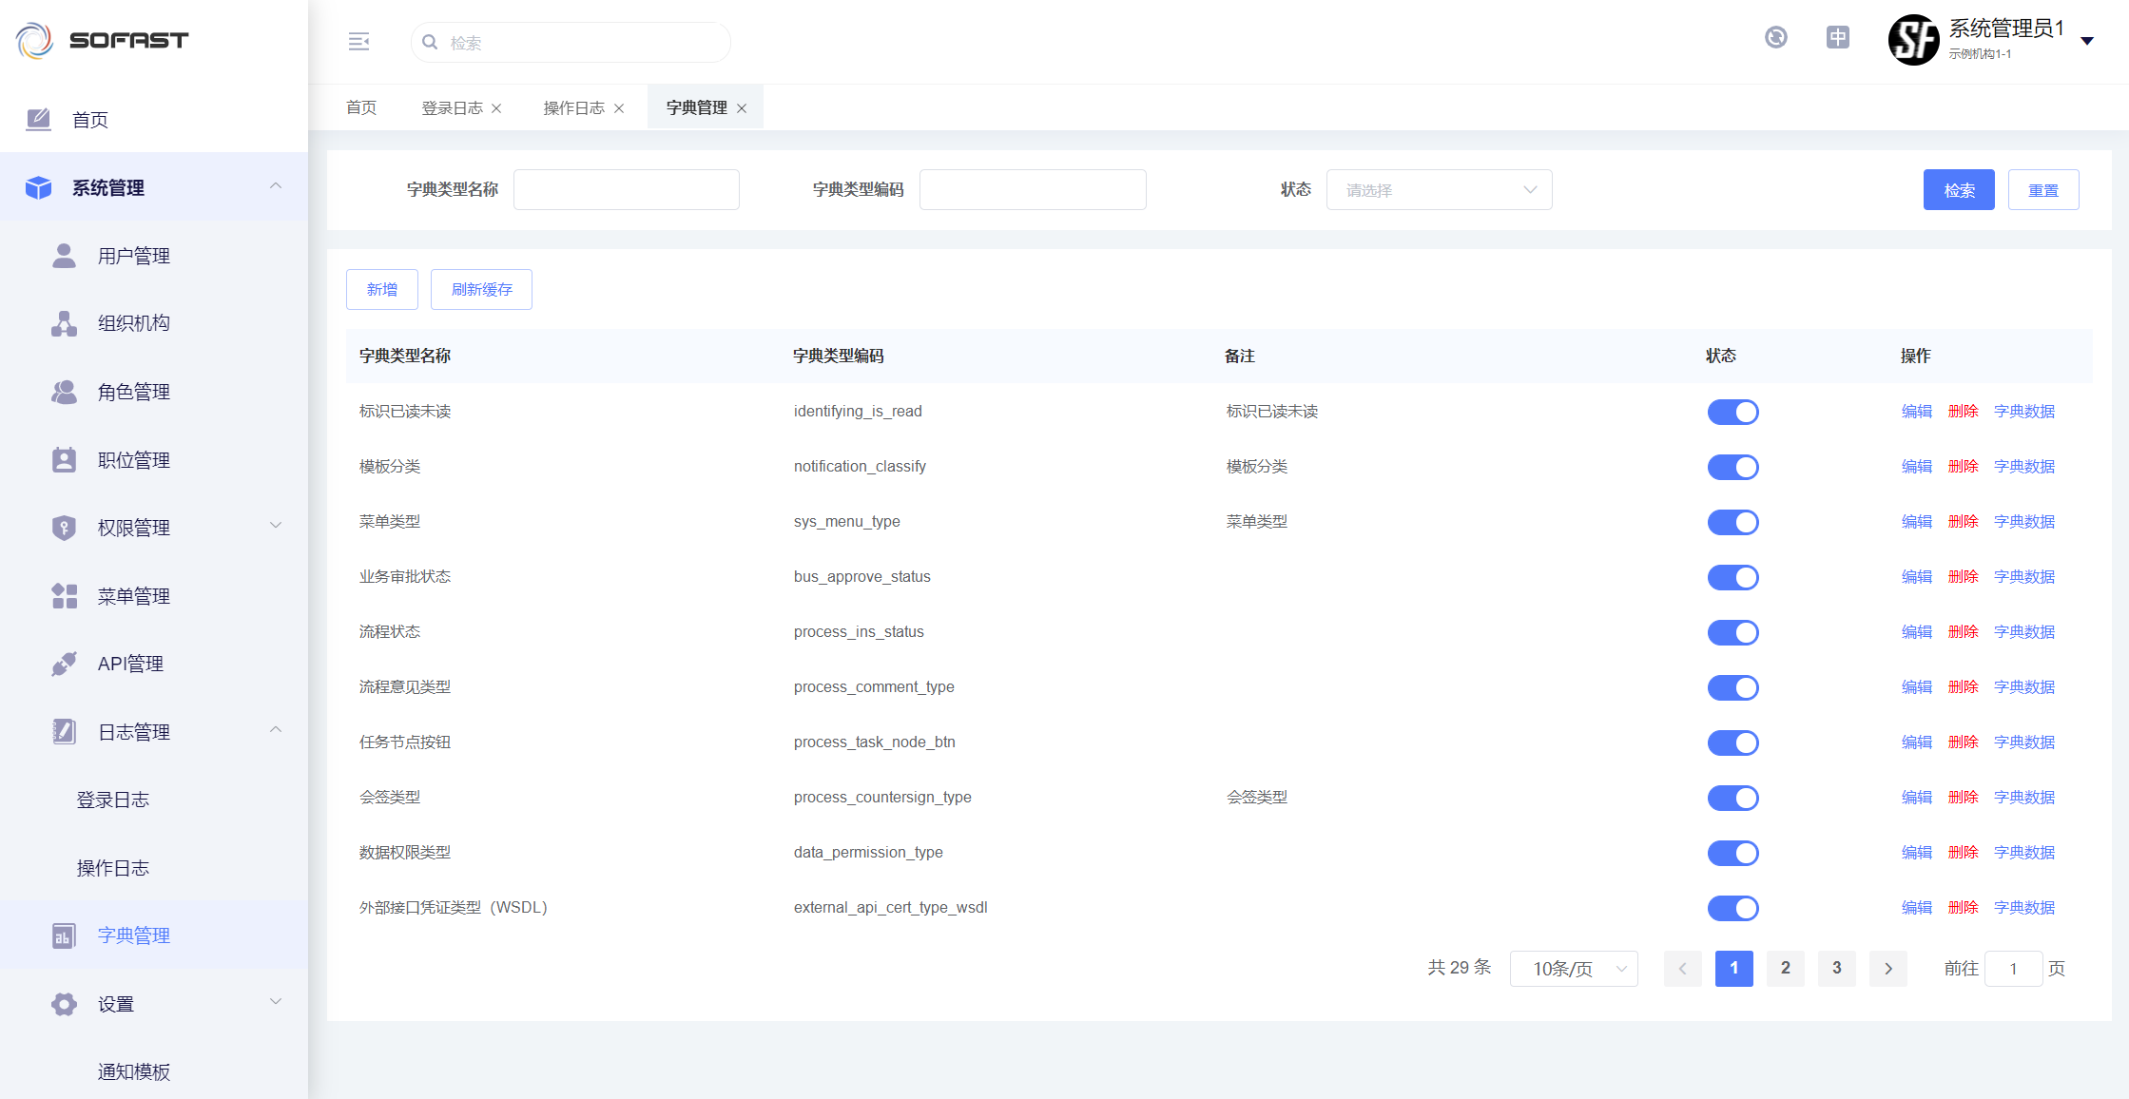Toggle status switch for identifying_is_read row
Screen dimensions: 2129x1099
tap(1732, 412)
